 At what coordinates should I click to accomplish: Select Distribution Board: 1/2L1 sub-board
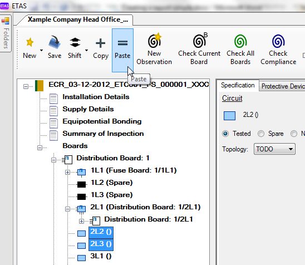point(149,219)
